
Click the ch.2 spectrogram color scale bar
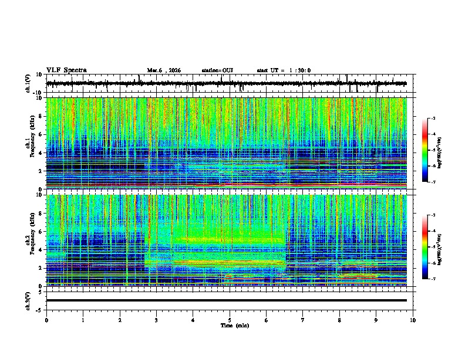pos(425,247)
